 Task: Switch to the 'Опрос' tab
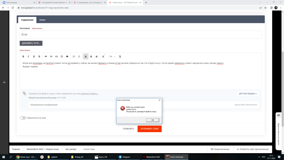[42, 20]
